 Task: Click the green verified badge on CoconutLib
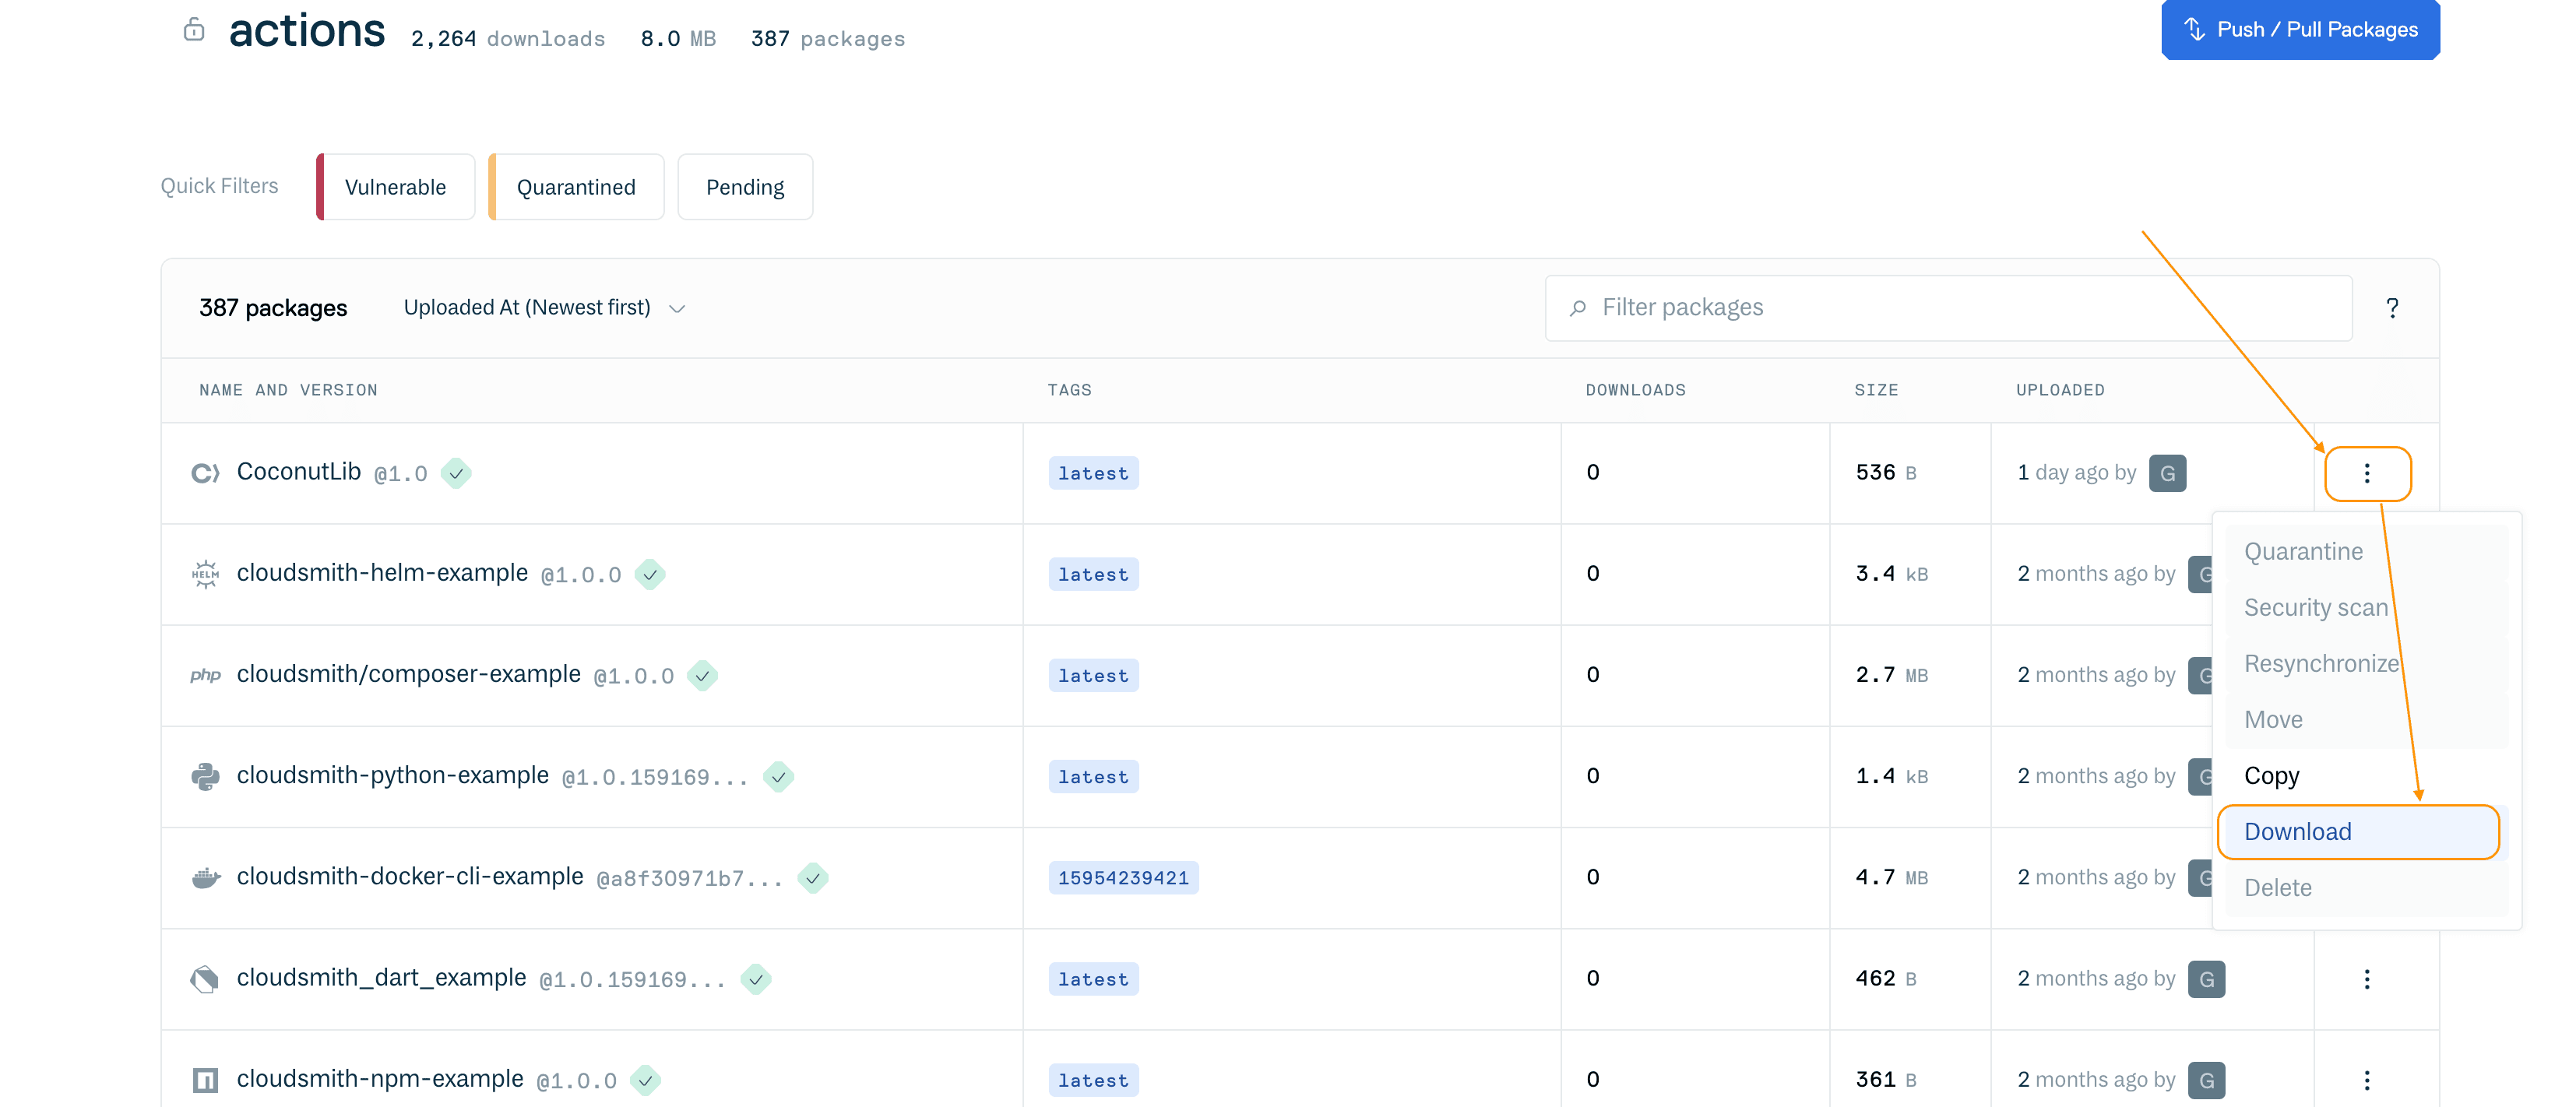[x=457, y=474]
